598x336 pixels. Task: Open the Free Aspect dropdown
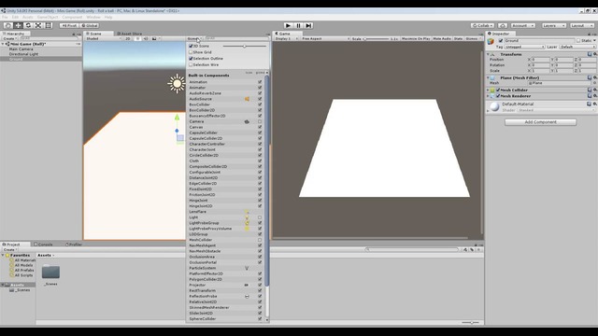point(325,39)
